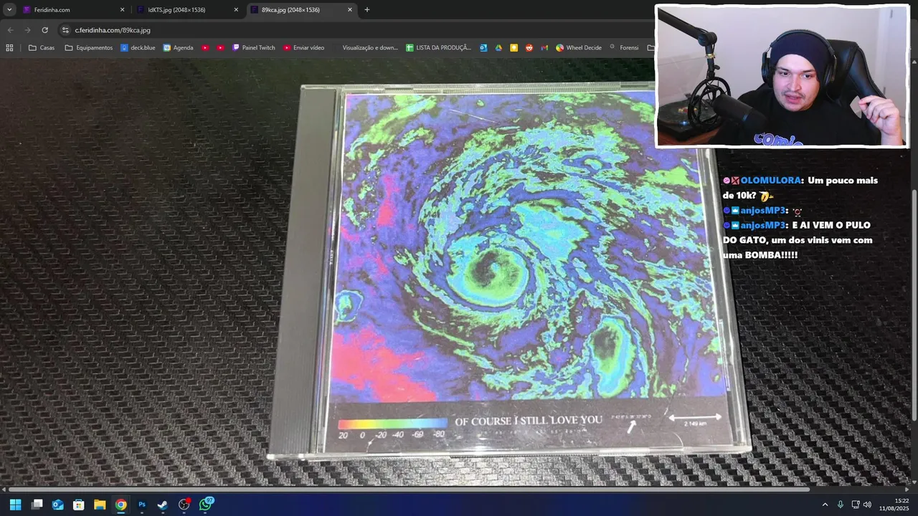Open the second YouTube bookmark icon
This screenshot has width=918, height=516.
[221, 48]
